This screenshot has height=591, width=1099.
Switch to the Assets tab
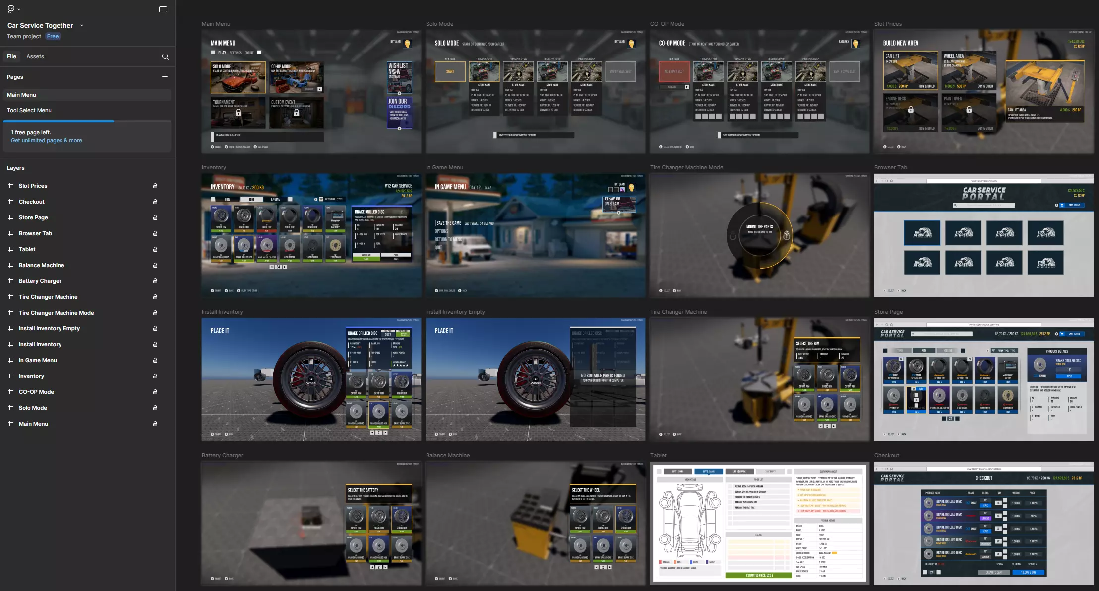35,56
